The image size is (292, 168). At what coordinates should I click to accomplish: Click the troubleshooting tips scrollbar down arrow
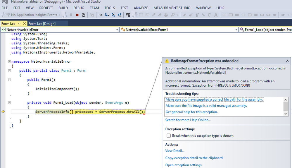coord(286,114)
